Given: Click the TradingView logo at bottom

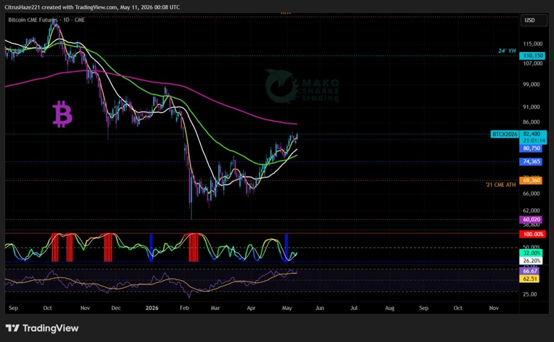Looking at the screenshot, I should pos(42,328).
